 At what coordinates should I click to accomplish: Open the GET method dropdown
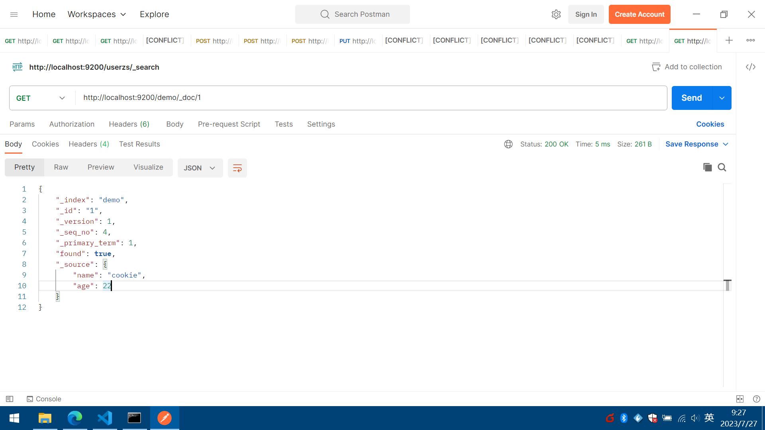[x=41, y=98]
